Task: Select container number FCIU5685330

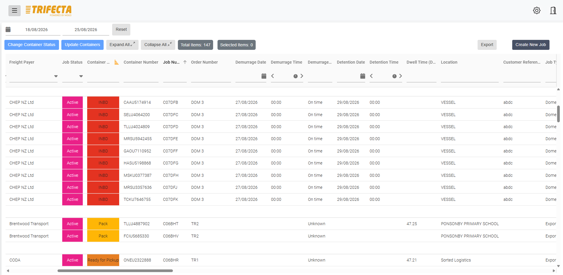Action: click(136, 236)
